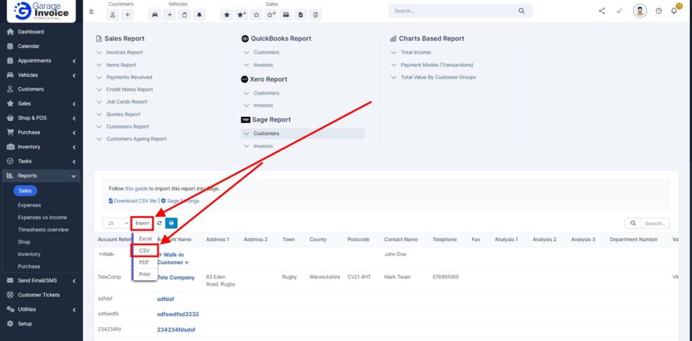Click the dark file icon in Sales group

pos(301,15)
